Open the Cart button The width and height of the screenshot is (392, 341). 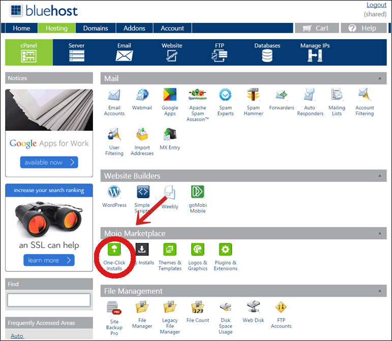(x=317, y=28)
